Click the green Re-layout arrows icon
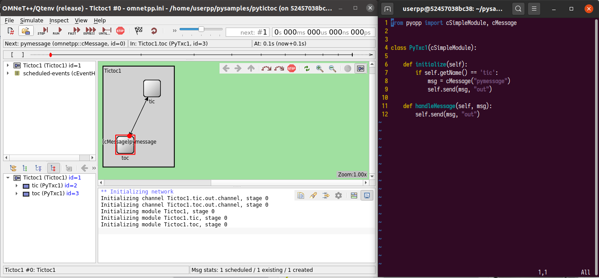This screenshot has height=278, width=599. [x=307, y=68]
